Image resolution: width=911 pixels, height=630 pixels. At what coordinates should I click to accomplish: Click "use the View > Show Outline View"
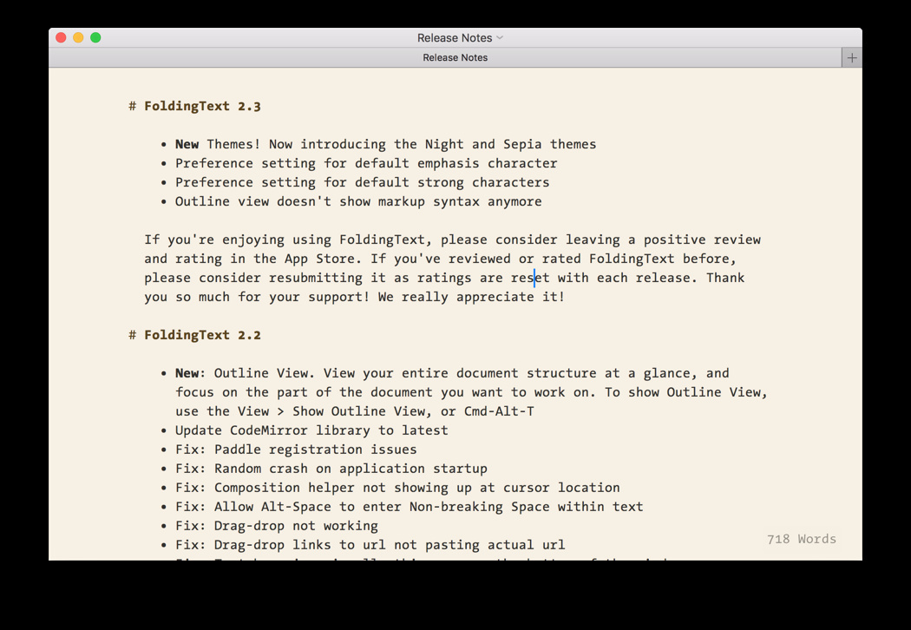click(x=354, y=411)
